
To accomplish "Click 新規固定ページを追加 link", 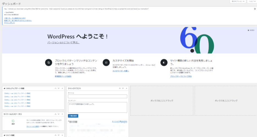I will pyautogui.click(x=63, y=76).
